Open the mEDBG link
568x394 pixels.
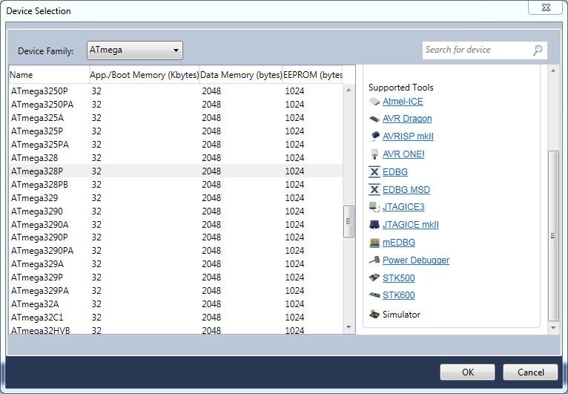(x=398, y=243)
